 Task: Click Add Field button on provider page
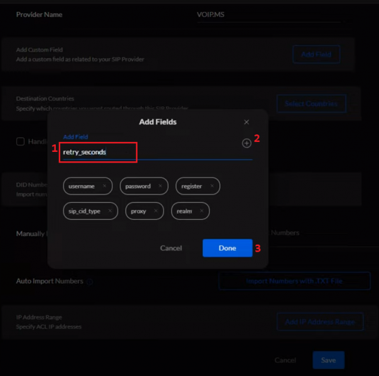[316, 54]
